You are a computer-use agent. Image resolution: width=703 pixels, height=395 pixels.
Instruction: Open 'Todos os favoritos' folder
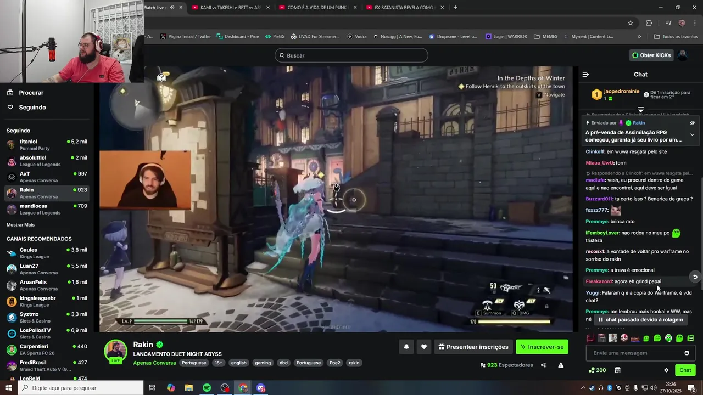676,37
